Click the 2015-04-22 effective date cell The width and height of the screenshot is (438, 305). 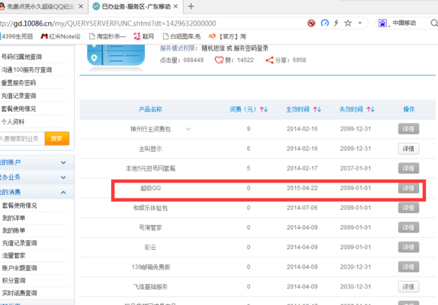point(302,188)
